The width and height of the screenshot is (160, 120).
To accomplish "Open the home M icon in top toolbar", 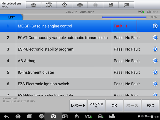I will click(x=34, y=5).
